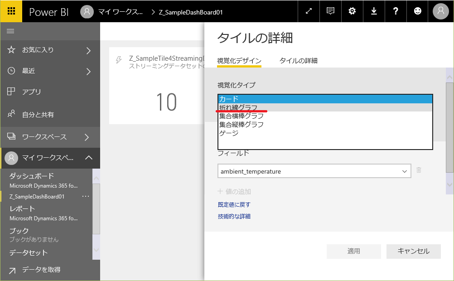Click the tile details pane scrollbar thumb

tap(449, 127)
